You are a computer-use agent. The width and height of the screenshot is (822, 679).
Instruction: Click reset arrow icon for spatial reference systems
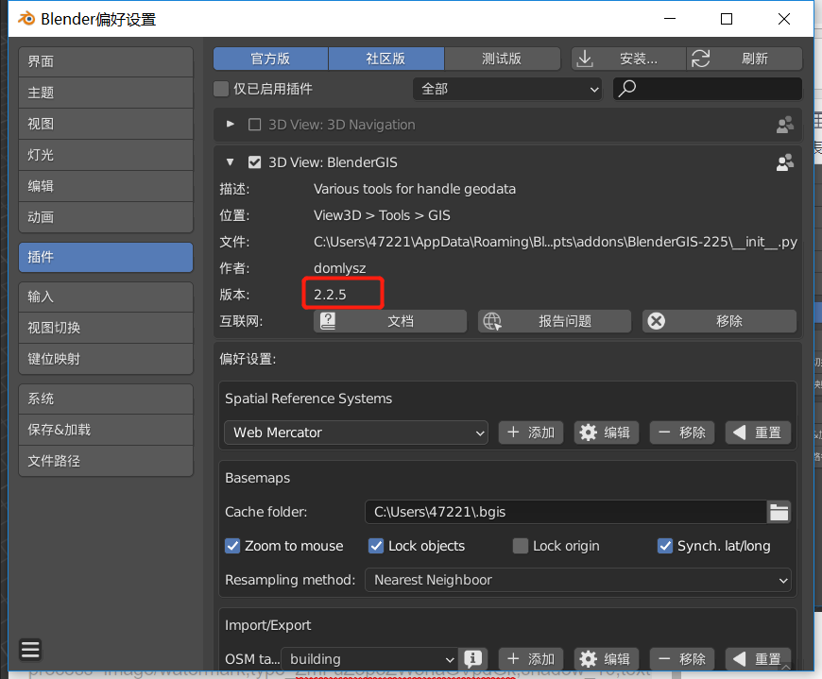pyautogui.click(x=739, y=433)
